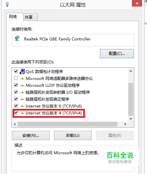
Task: Click the IPv4 protocol icon
Action: point(22,113)
